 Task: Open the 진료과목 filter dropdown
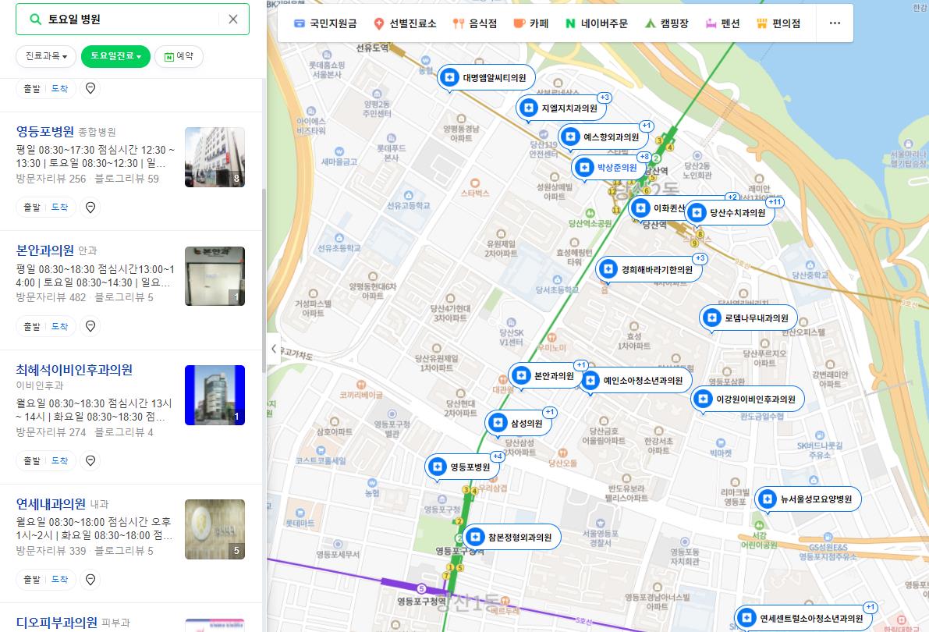click(46, 56)
